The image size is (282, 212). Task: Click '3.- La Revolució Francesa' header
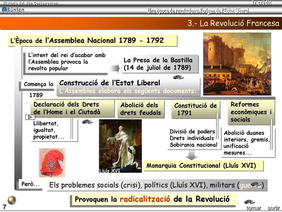tap(234, 23)
